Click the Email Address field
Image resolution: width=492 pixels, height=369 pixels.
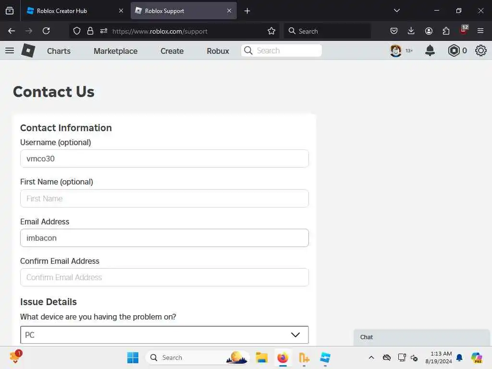click(164, 238)
